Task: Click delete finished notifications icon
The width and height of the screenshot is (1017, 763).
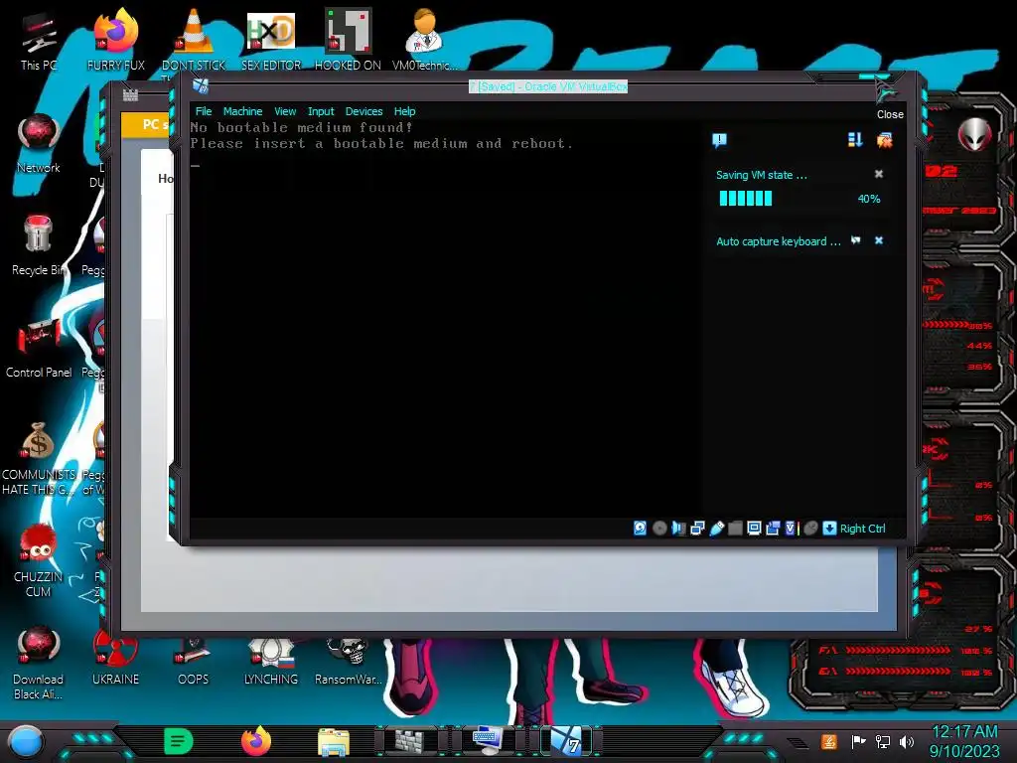Action: (x=884, y=139)
